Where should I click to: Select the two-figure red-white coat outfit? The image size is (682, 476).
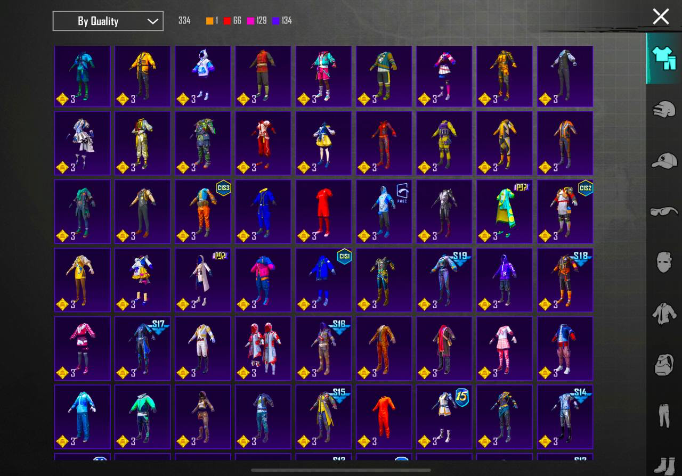tap(263, 348)
